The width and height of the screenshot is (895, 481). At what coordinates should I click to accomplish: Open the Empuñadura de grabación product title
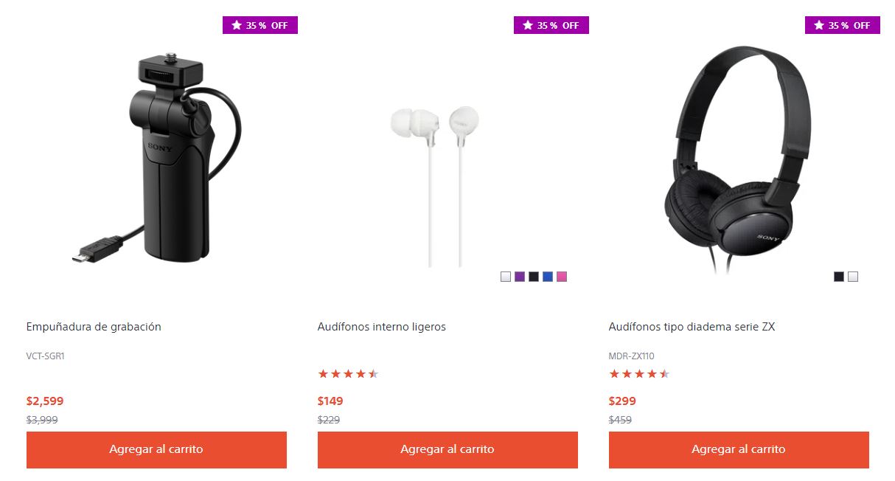(94, 327)
